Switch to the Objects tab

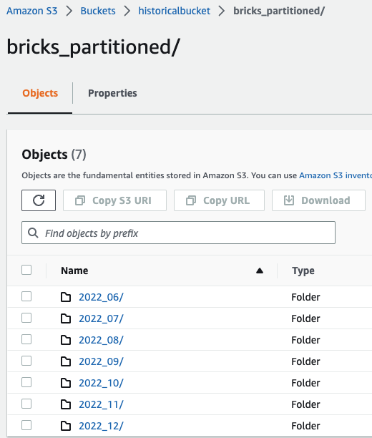pyautogui.click(x=40, y=93)
